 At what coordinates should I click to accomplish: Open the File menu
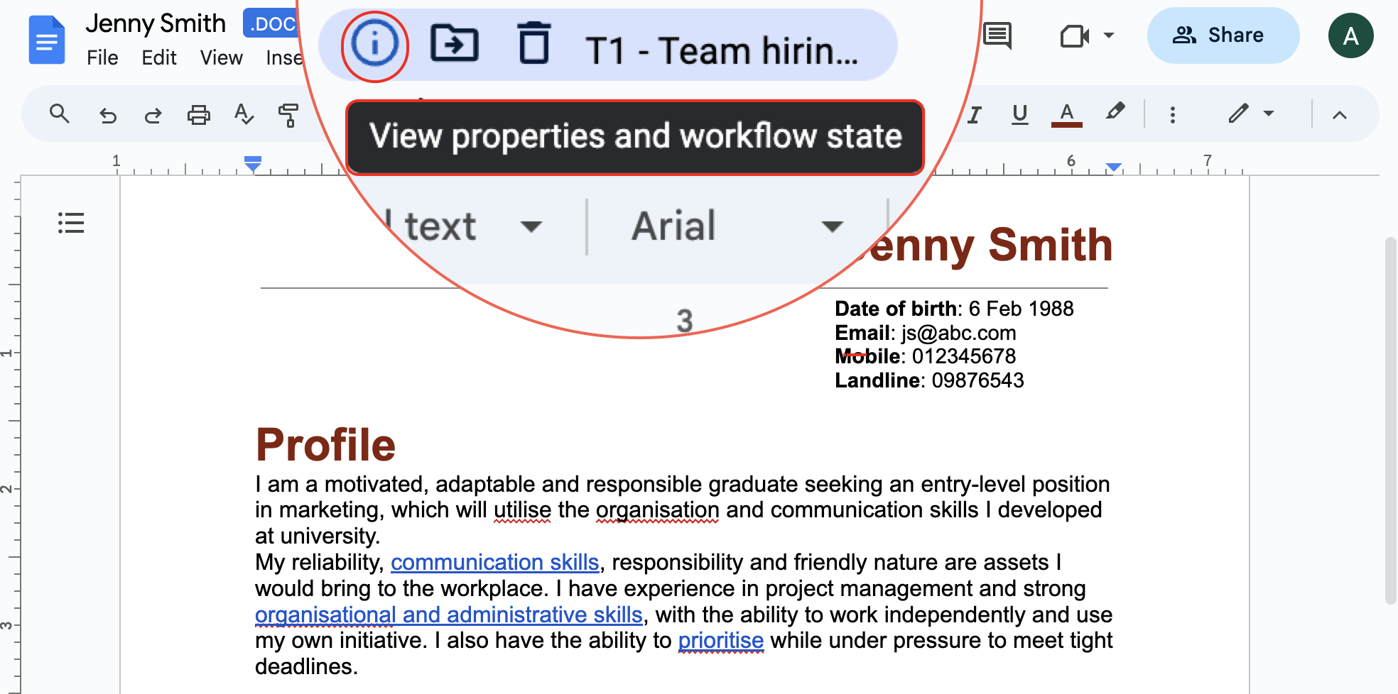coord(102,57)
